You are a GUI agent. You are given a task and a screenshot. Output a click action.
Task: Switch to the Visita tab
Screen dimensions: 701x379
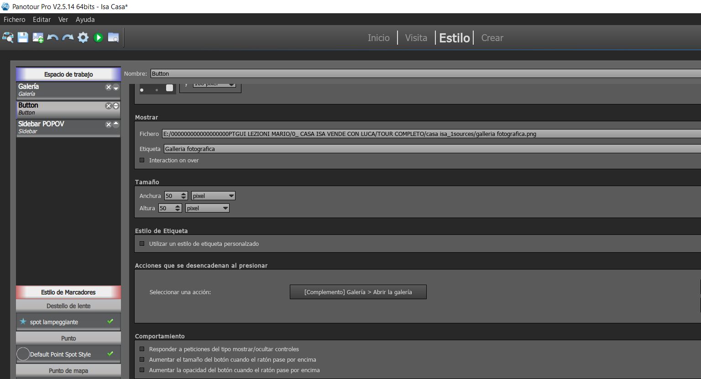(x=416, y=38)
